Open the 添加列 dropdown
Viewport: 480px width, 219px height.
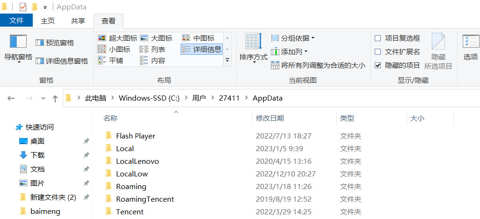click(289, 52)
